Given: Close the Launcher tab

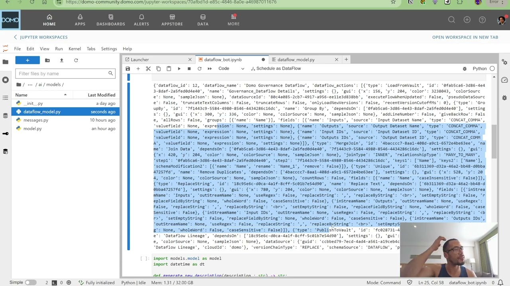Looking at the screenshot, I should click(190, 60).
